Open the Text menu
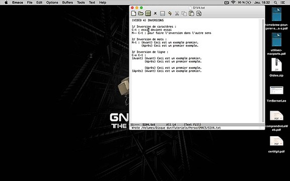Viewport: 290px width, 181px height. point(92,3)
